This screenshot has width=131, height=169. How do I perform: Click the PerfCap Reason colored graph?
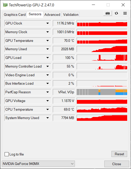[102, 92]
